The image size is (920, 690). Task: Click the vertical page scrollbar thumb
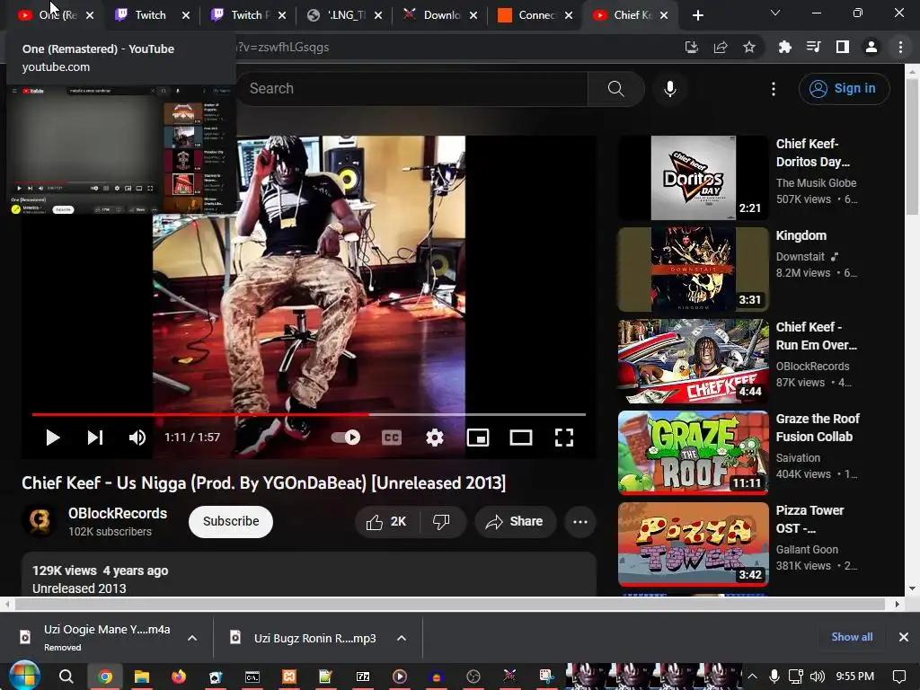click(913, 146)
